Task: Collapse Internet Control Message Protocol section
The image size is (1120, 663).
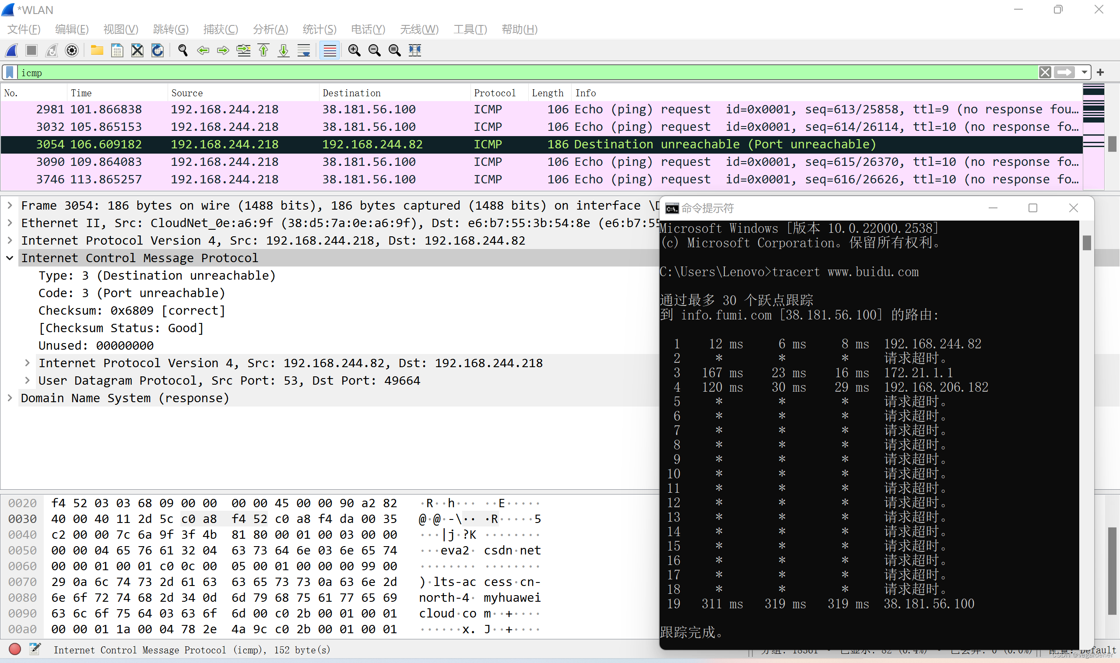Action: tap(10, 258)
